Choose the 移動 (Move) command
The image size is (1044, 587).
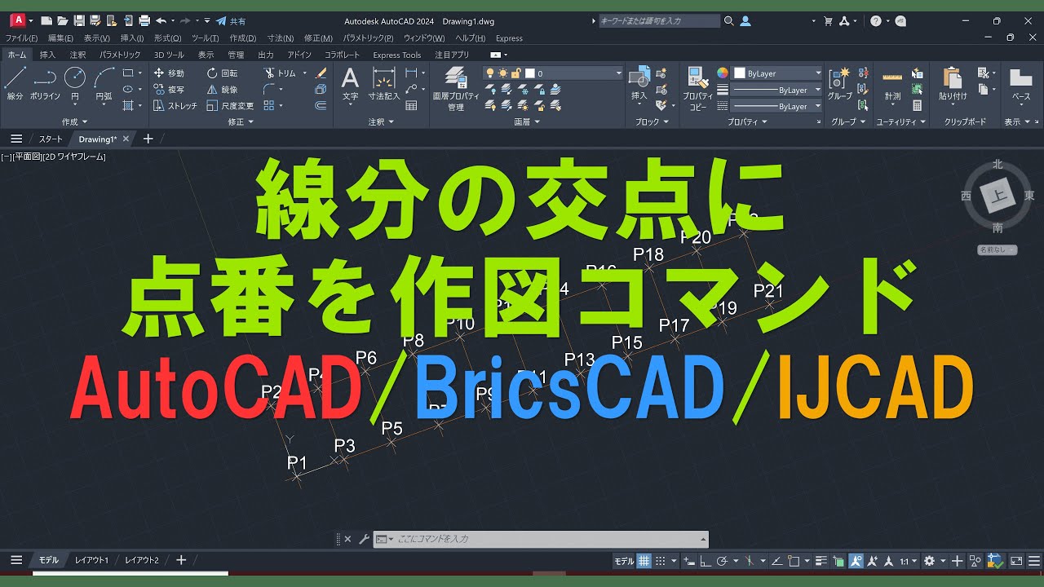170,73
